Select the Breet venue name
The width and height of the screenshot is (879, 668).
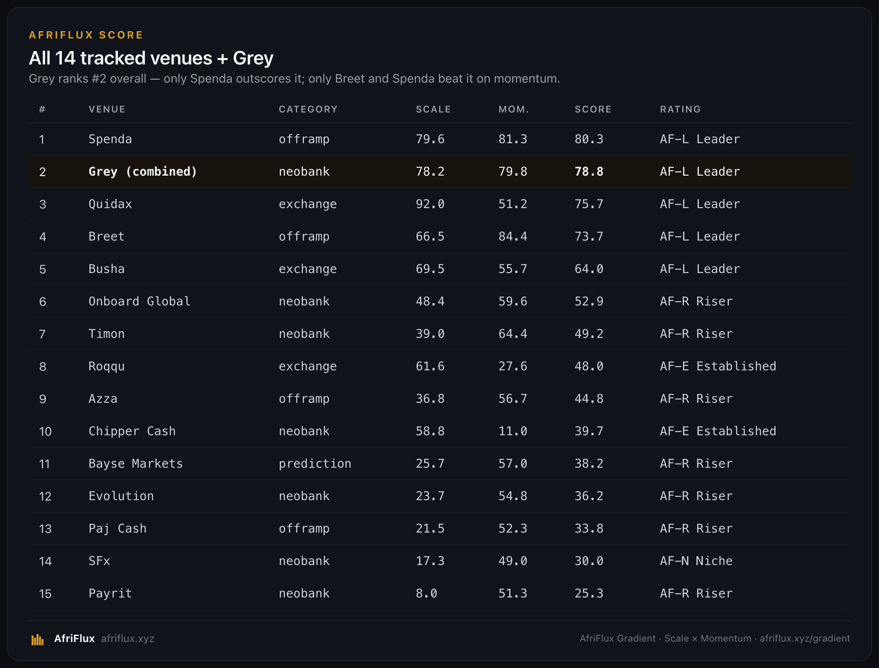point(106,237)
